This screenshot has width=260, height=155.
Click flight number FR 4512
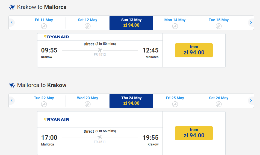(x=100, y=55)
